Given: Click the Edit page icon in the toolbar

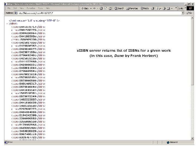Looking at the screenshot, I should tap(169, 8).
